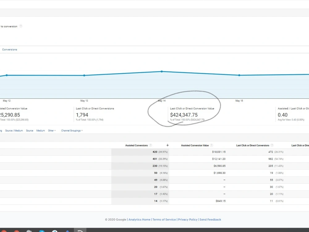
Task: Click the 205 last click conversions cell
Action: pos(271,166)
